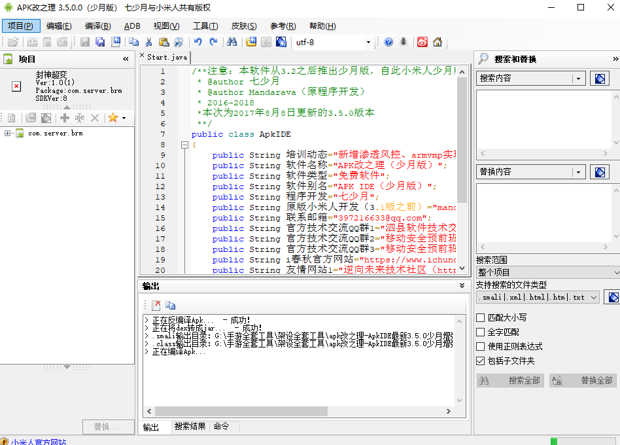Screen dimensions: 620x445
Task: Collapse the 输出 panel with chevron
Action: click(462, 285)
